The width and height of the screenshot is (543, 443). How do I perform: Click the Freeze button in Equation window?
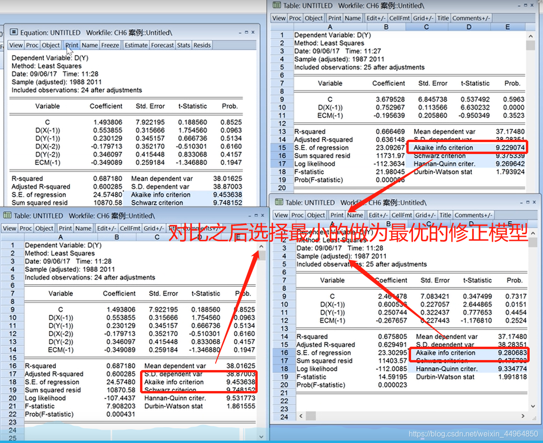[110, 45]
